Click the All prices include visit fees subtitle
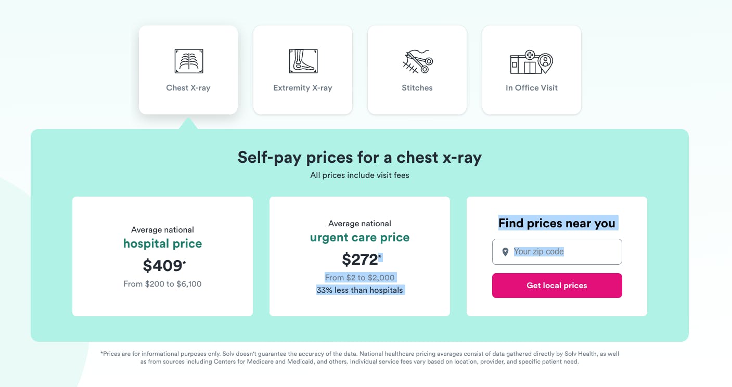 [x=359, y=175]
